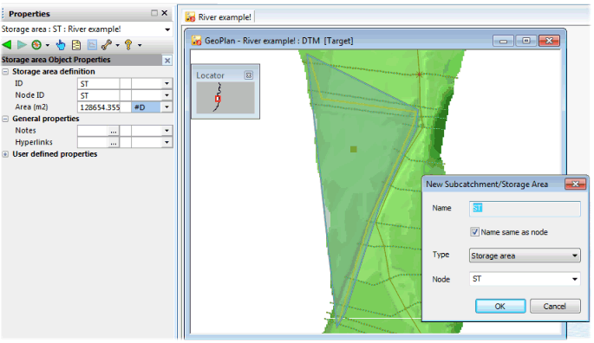Screen dimensions: 594x343
Task: Expand User defined properties section
Action: pos(5,154)
